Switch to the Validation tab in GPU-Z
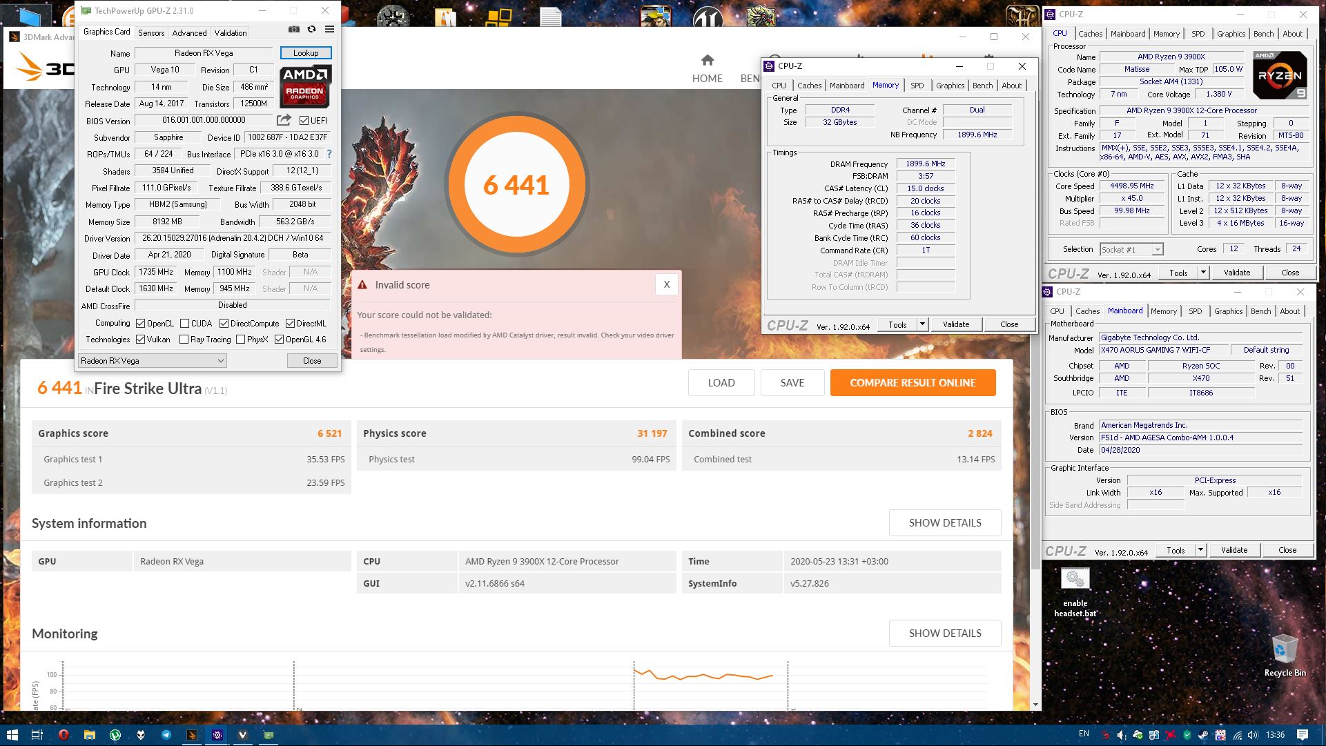The image size is (1326, 746). pyautogui.click(x=231, y=32)
